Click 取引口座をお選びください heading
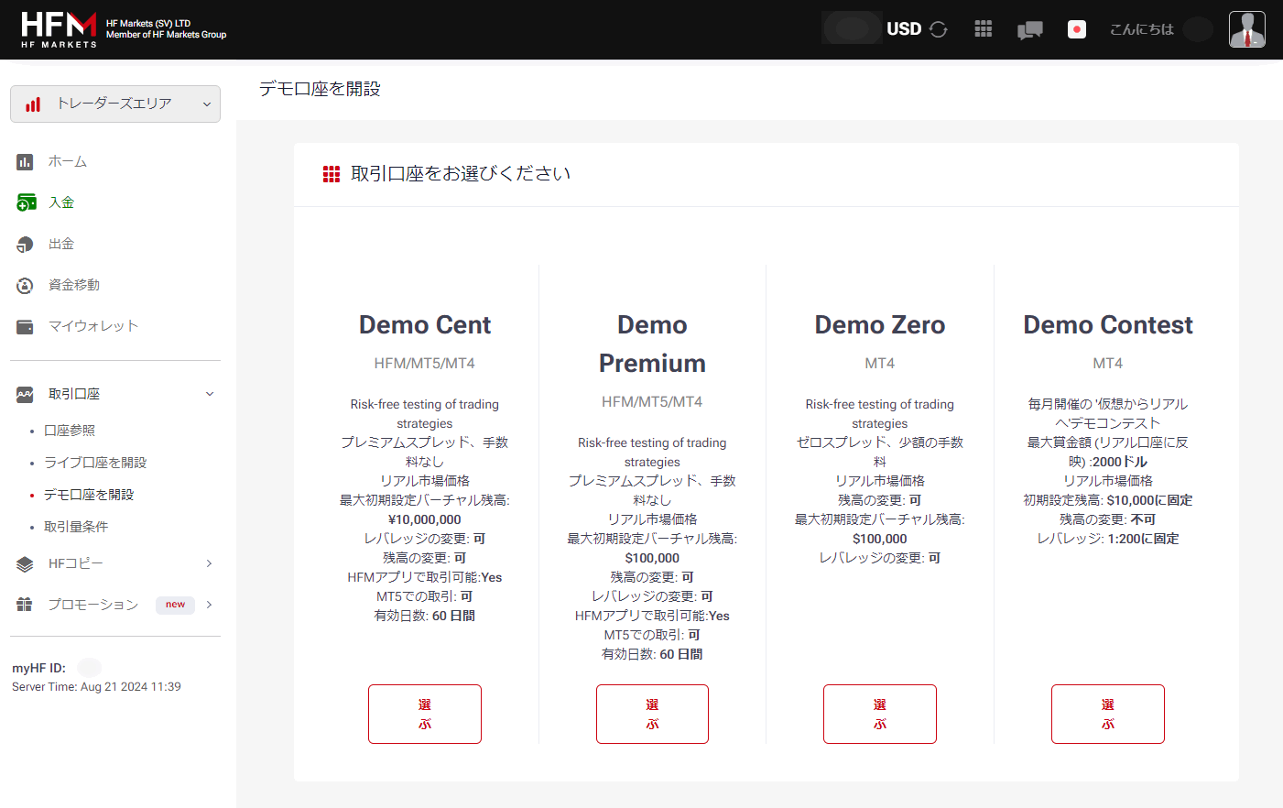The width and height of the screenshot is (1283, 808). coord(461,174)
